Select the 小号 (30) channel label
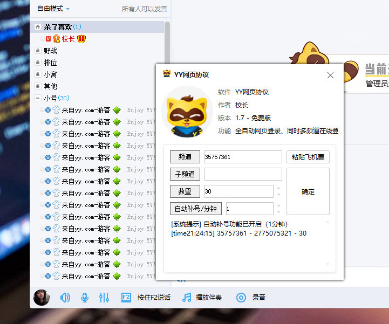Image resolution: width=389 pixels, height=324 pixels. click(x=57, y=98)
